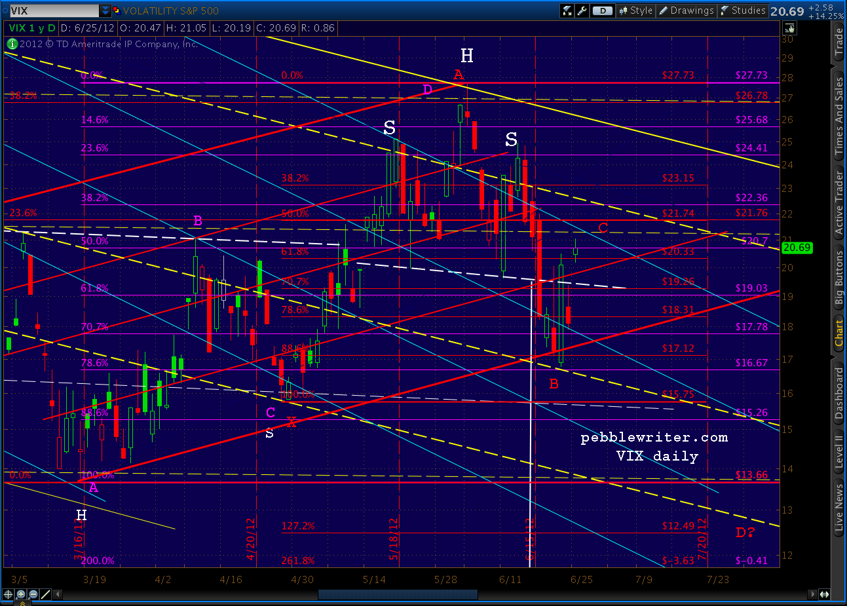Click the expand-time-axis icon at the scrollbar's right end
This screenshot has height=606, width=847.
tap(824, 594)
